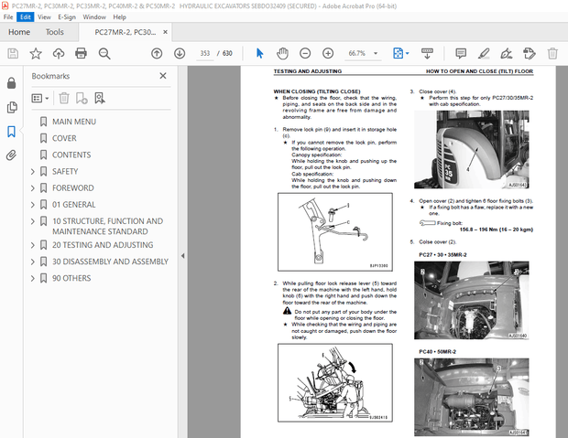Screen dimensions: 568x438
Task: Open the Edit menu
Action: coord(26,17)
